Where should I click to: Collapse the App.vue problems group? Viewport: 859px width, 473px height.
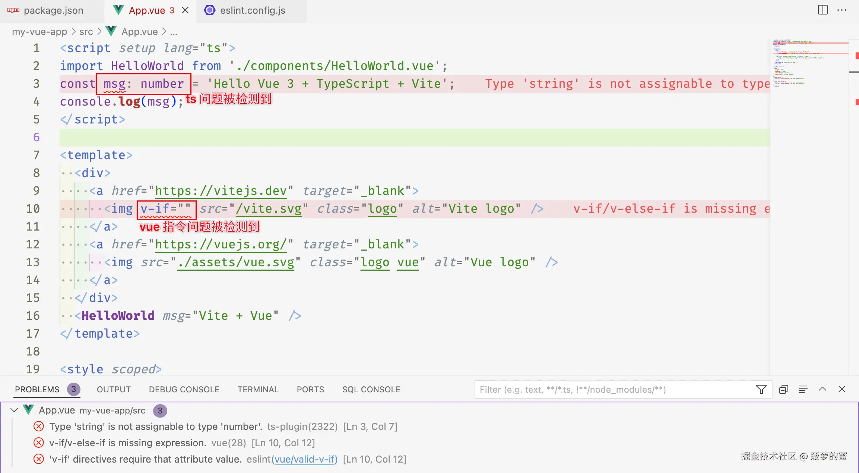[14, 410]
